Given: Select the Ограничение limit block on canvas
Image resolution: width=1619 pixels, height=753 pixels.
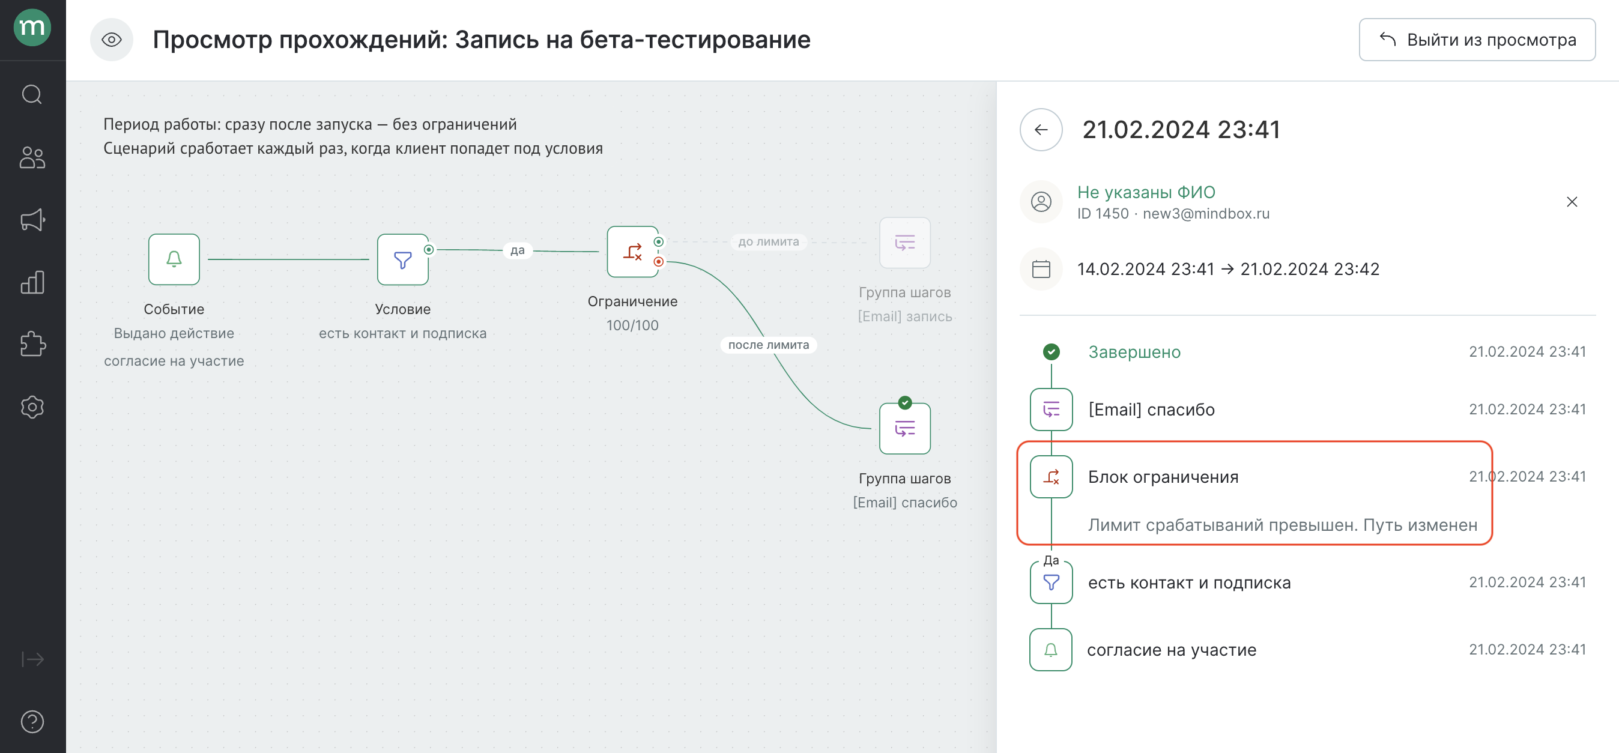Looking at the screenshot, I should [x=632, y=252].
